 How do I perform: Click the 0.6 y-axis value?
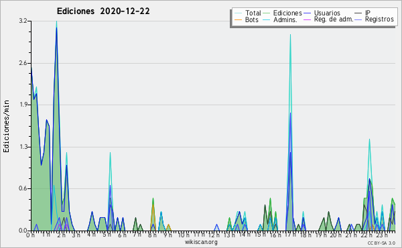23,188
